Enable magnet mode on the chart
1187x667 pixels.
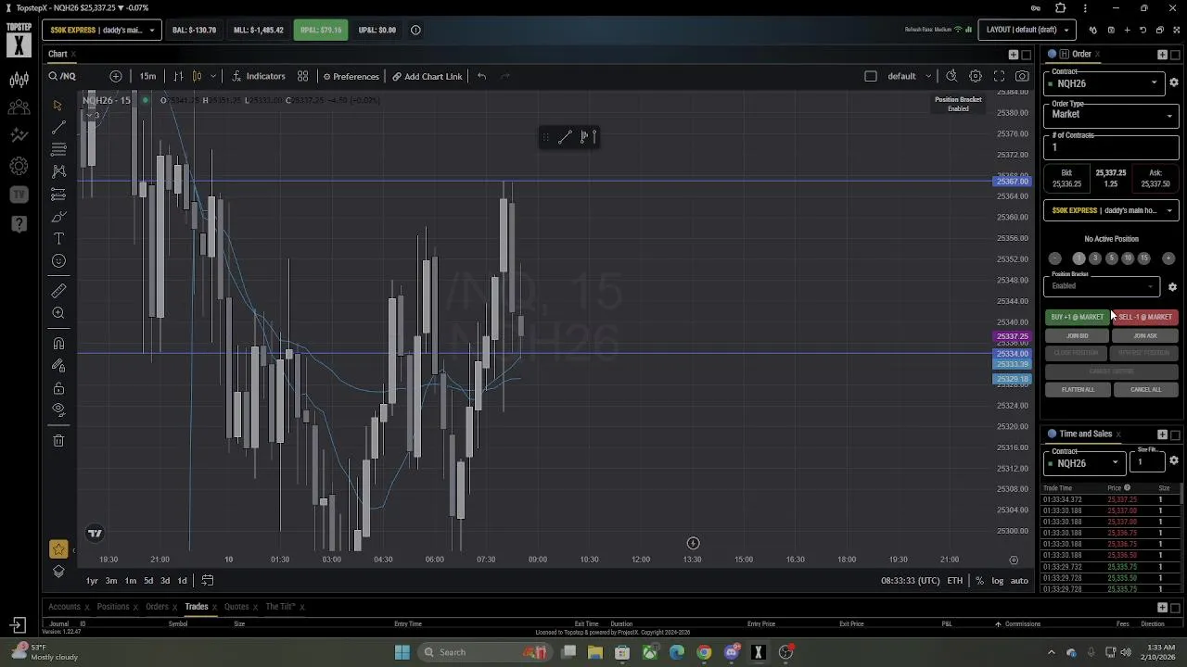click(58, 344)
